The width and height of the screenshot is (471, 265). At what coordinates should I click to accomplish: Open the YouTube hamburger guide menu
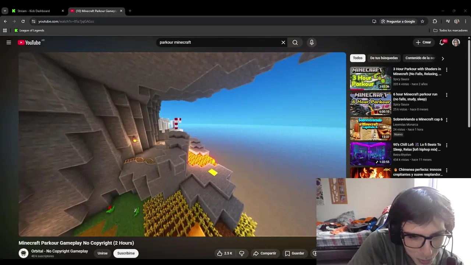pyautogui.click(x=9, y=42)
